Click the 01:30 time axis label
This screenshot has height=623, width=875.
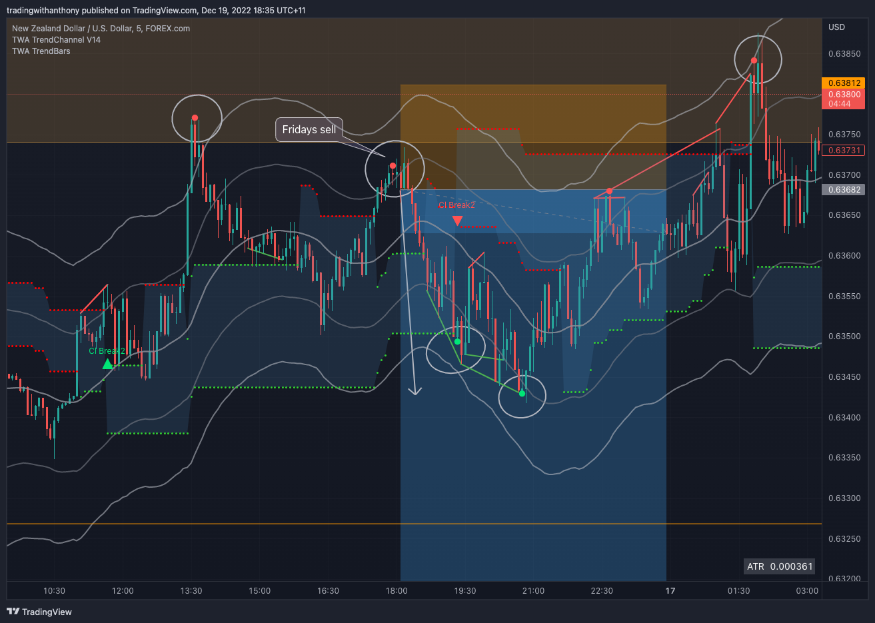[x=738, y=591]
